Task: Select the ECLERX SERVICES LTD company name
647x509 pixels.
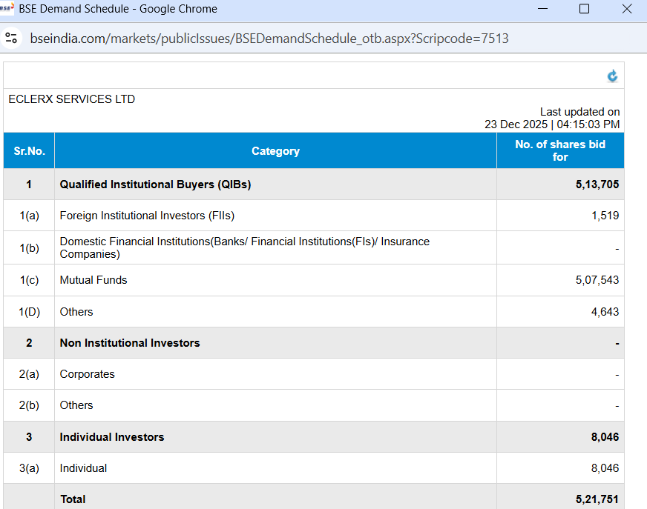Action: click(x=72, y=99)
